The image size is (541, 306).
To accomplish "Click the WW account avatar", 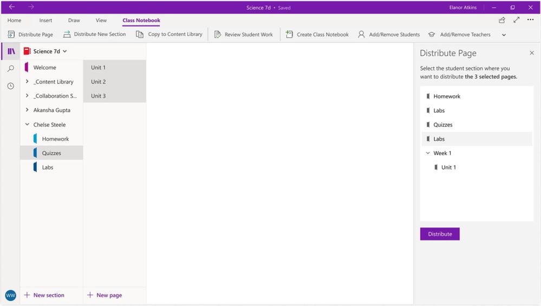I will point(11,295).
